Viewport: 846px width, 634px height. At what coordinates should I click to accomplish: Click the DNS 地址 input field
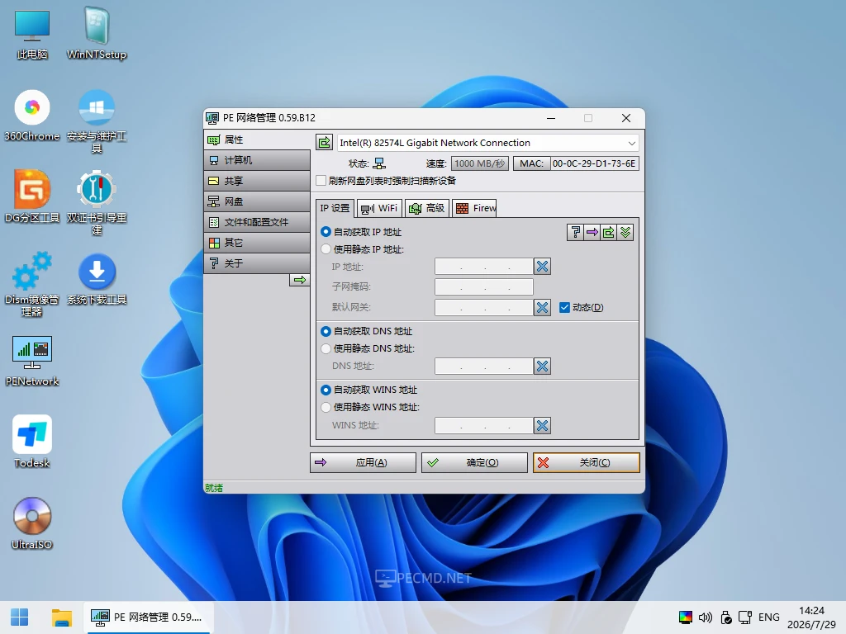pos(484,366)
